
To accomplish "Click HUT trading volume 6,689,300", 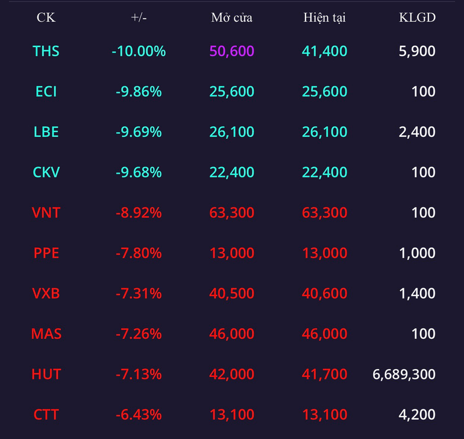I will (404, 374).
